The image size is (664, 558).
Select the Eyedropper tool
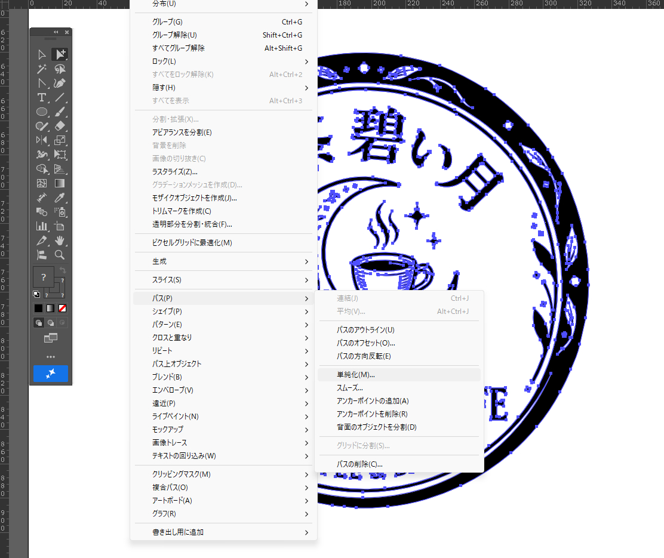(x=60, y=198)
